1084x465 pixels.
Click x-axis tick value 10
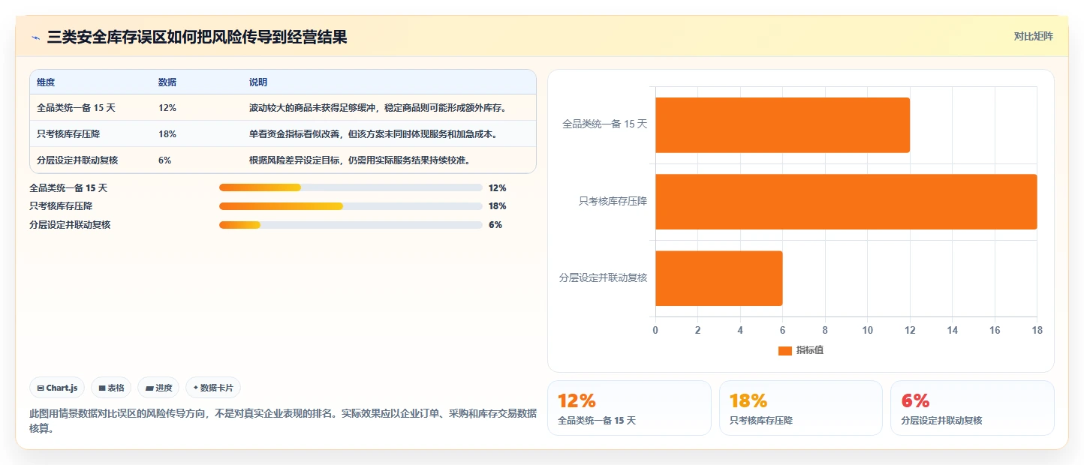tap(867, 330)
